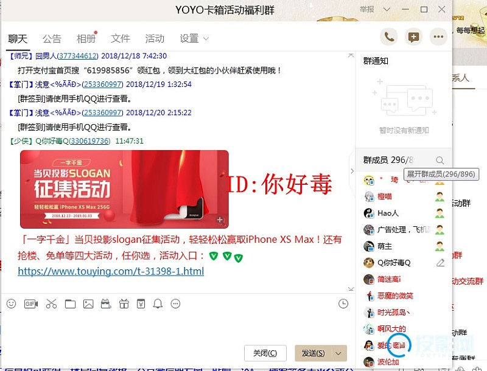Click the 囧男人 sender name
487x371 pixels.
tap(46, 56)
